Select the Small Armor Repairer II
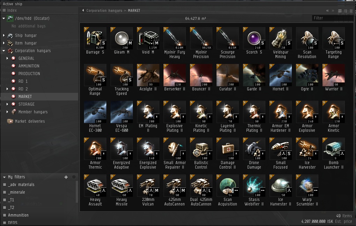356x226 pixels. click(x=175, y=154)
